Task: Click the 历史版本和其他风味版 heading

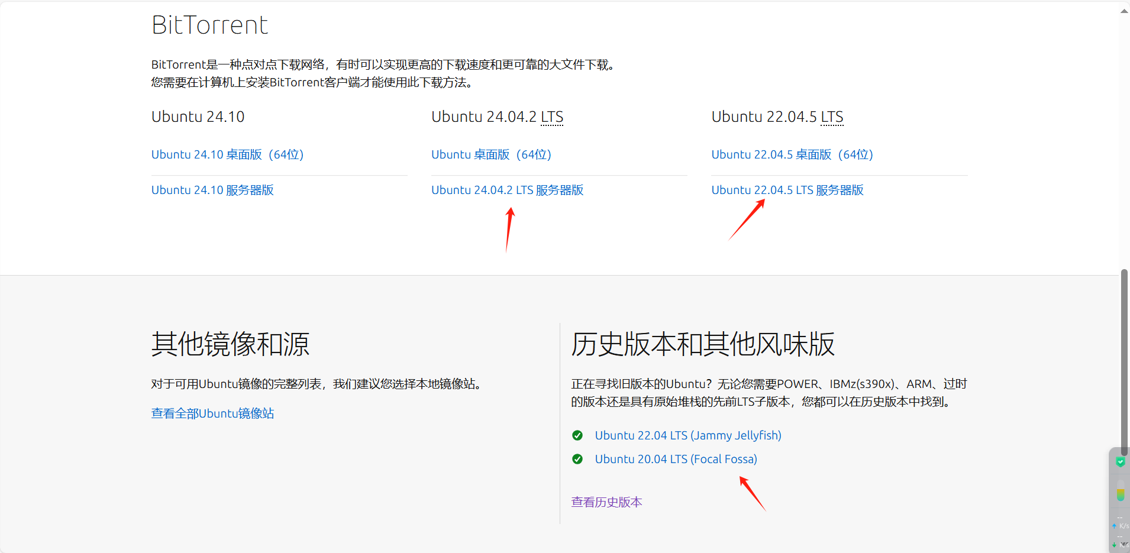Action: (703, 344)
